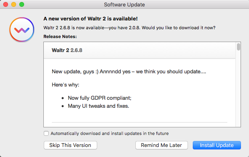
Task: Click the 'Now fully GDPR compliant' bullet
Action: (100, 98)
